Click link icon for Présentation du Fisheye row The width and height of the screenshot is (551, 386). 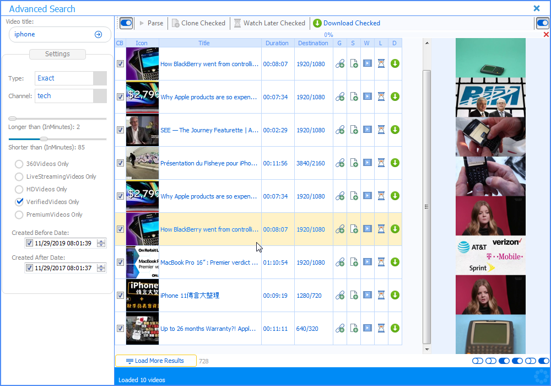[x=340, y=163]
